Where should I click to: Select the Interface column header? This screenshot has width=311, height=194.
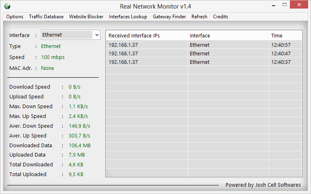coord(228,35)
